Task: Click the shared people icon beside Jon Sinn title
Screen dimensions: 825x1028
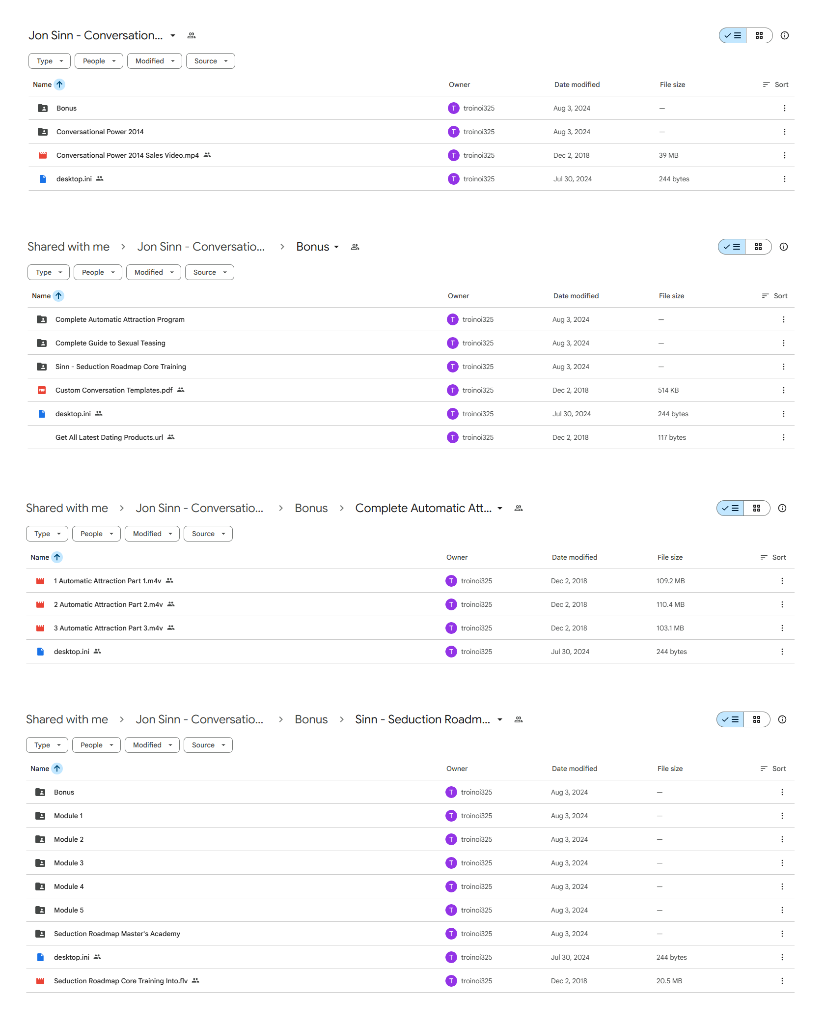Action: point(192,35)
